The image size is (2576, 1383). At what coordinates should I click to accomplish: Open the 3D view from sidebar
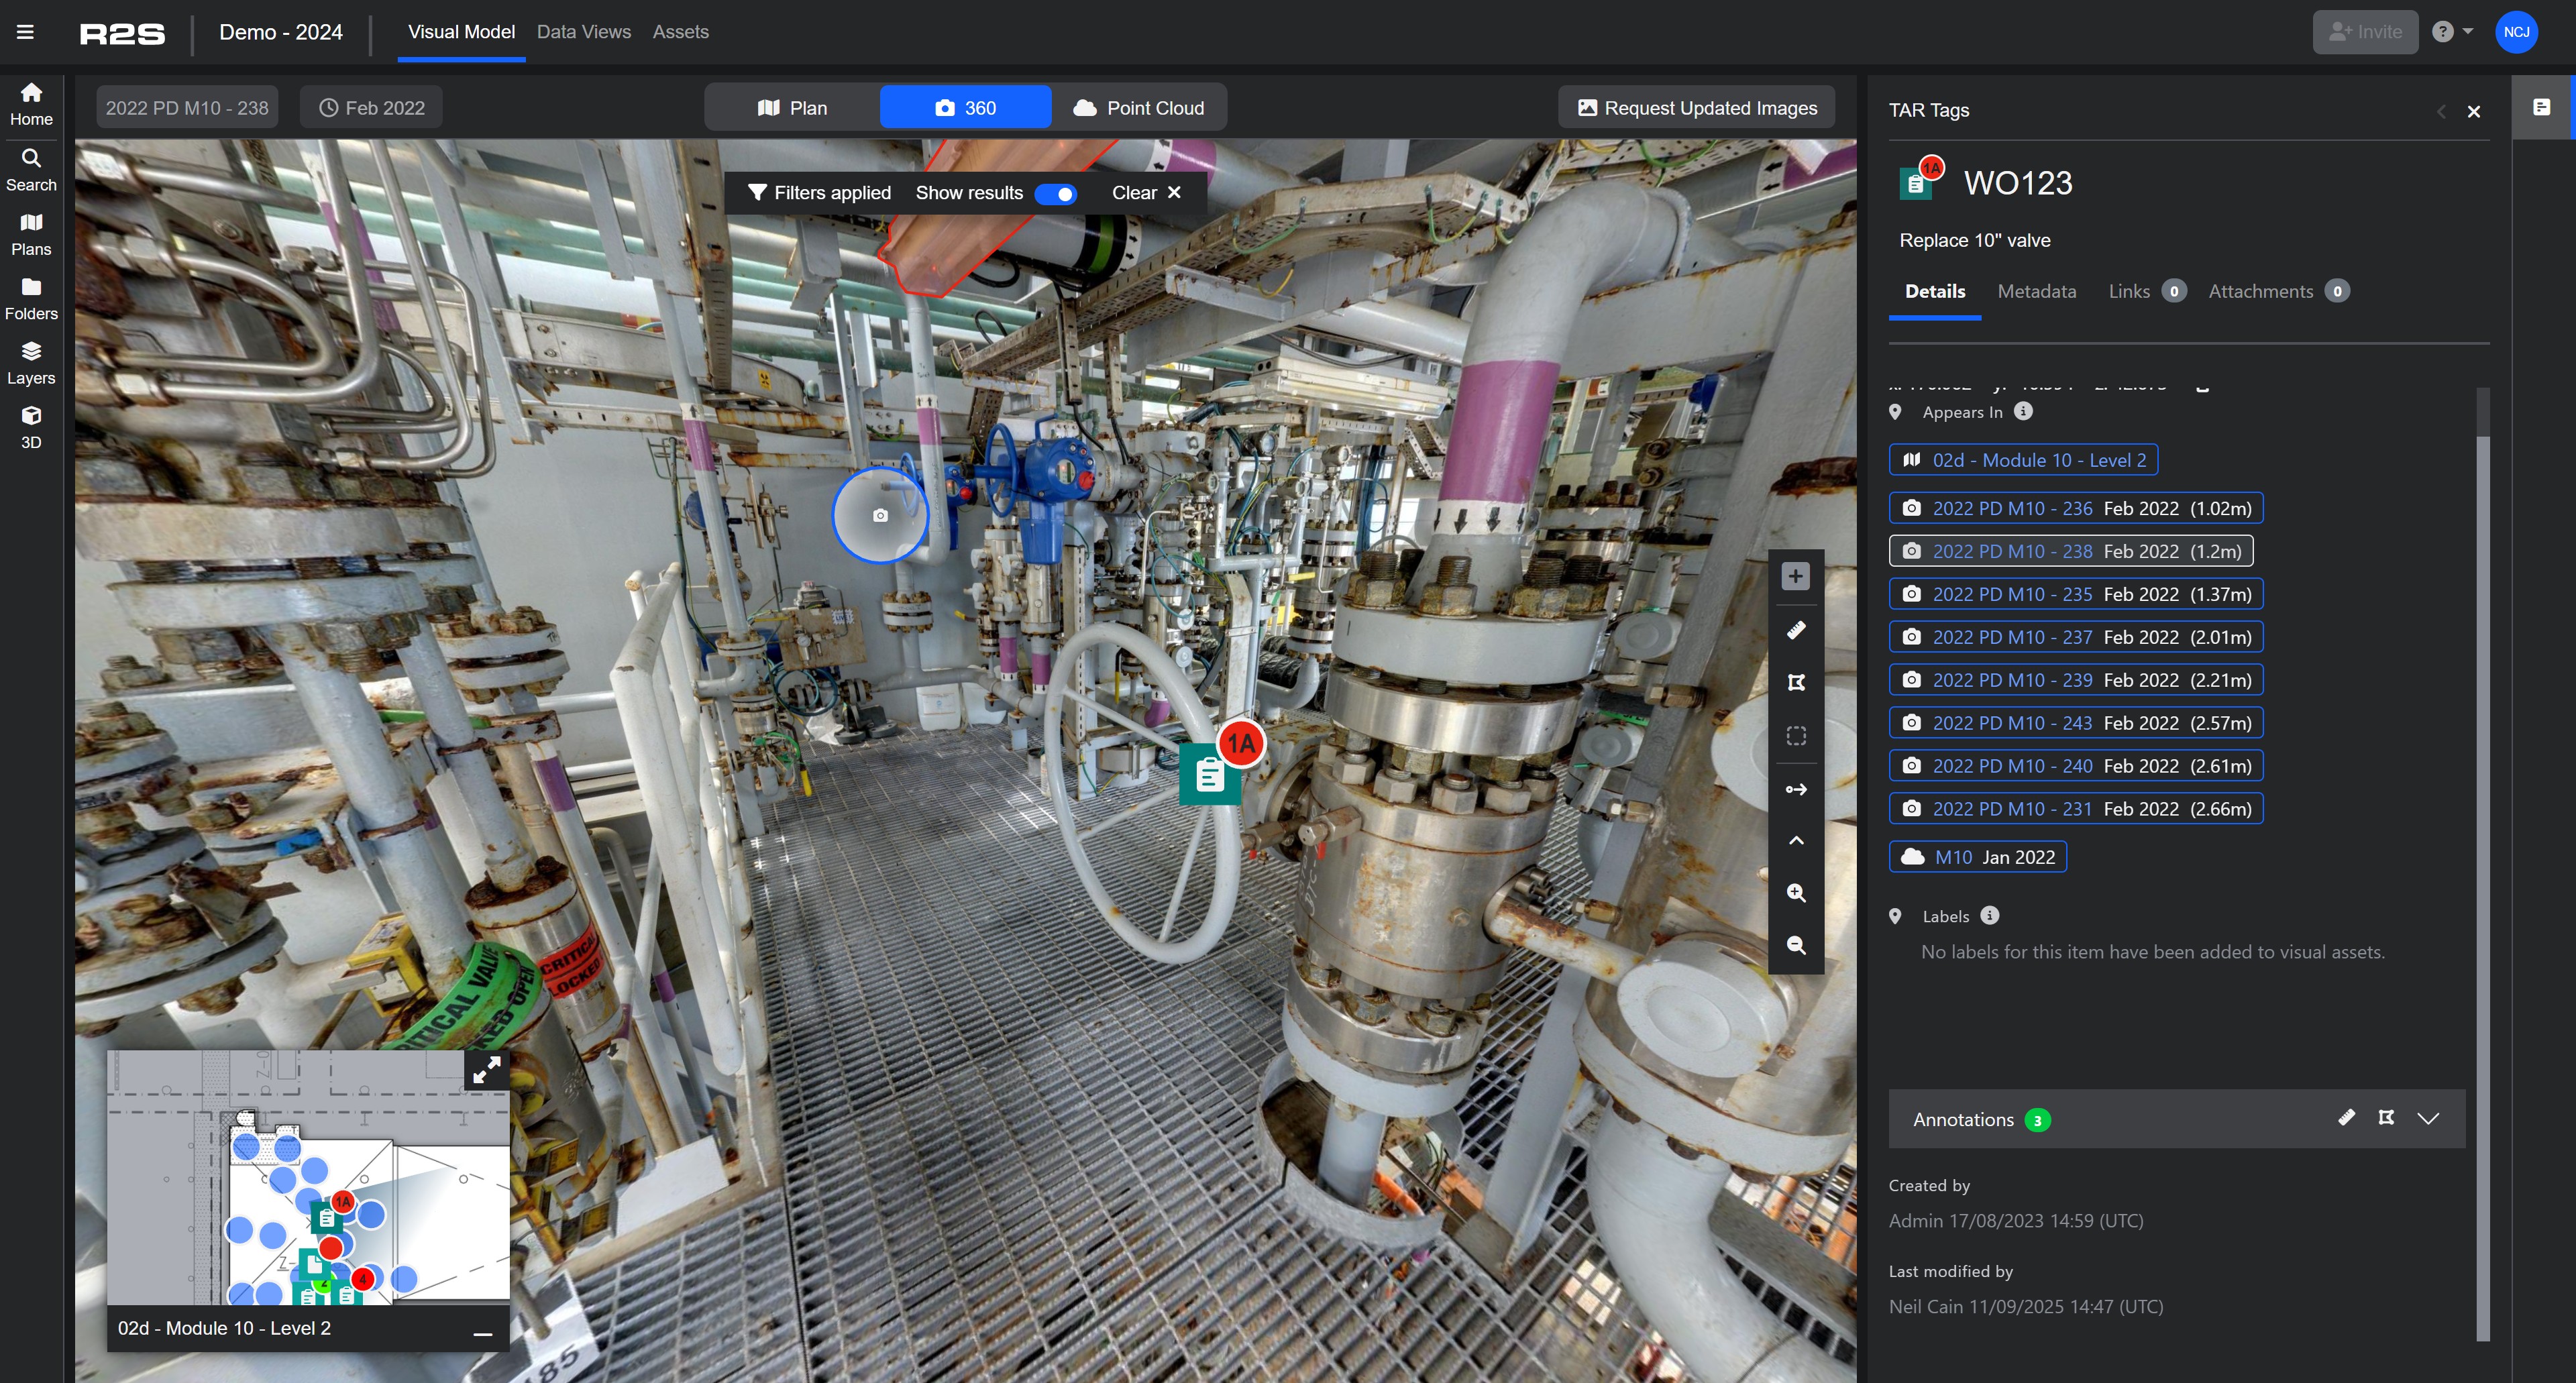coord(31,427)
